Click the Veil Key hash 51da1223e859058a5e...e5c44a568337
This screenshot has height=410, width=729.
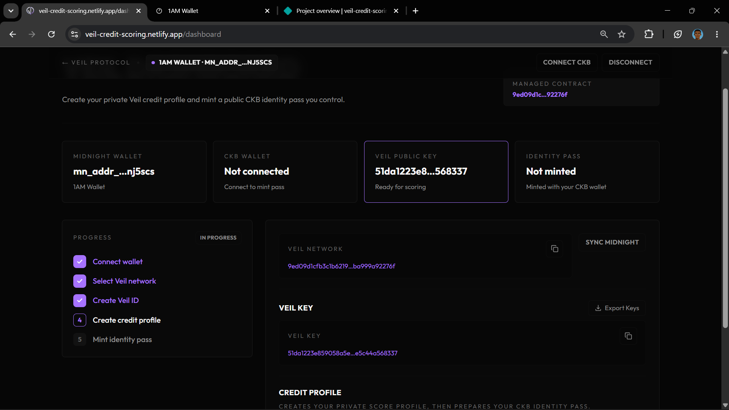[342, 353]
